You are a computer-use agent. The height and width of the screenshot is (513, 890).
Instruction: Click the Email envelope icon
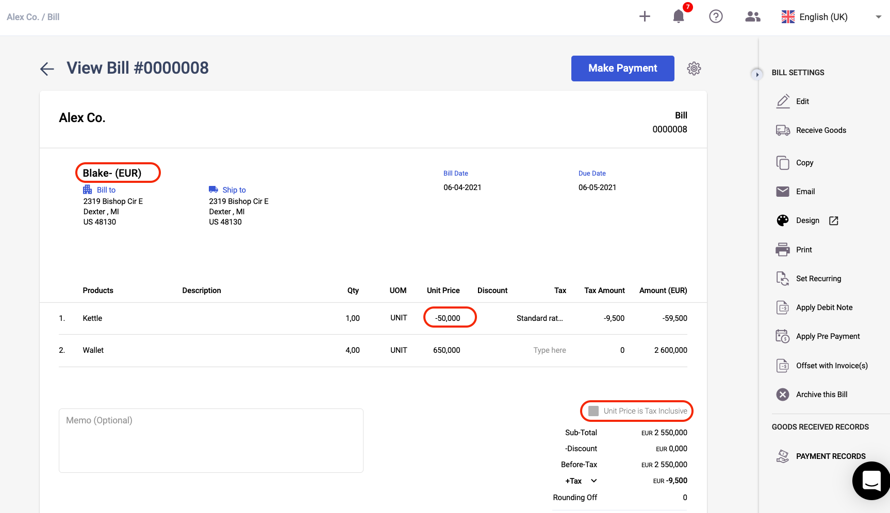tap(783, 192)
